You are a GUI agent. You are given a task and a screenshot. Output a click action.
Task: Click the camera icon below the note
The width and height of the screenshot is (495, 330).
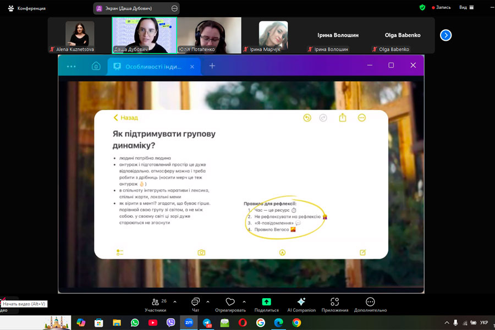[x=201, y=252]
